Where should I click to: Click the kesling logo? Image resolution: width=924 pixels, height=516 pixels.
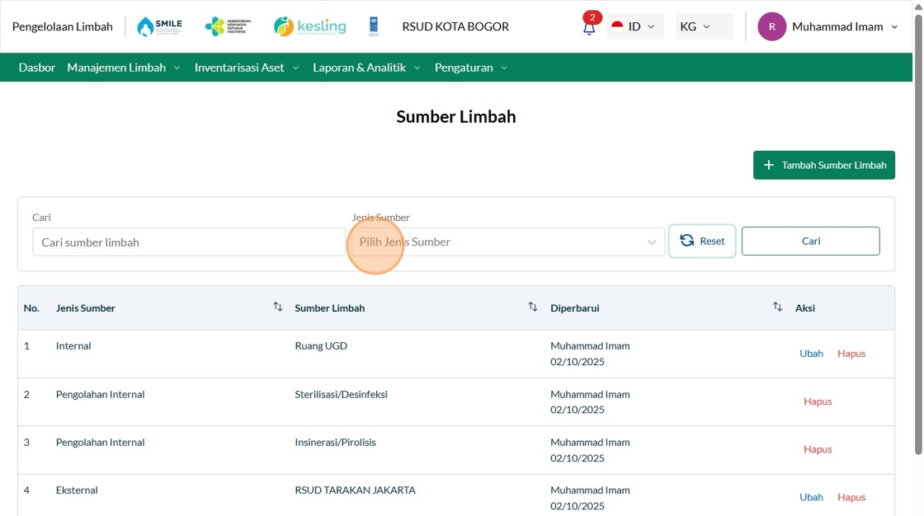(310, 26)
